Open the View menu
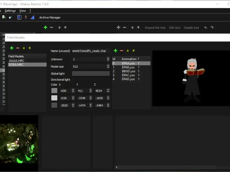This screenshot has height=172, width=230. pyautogui.click(x=22, y=11)
